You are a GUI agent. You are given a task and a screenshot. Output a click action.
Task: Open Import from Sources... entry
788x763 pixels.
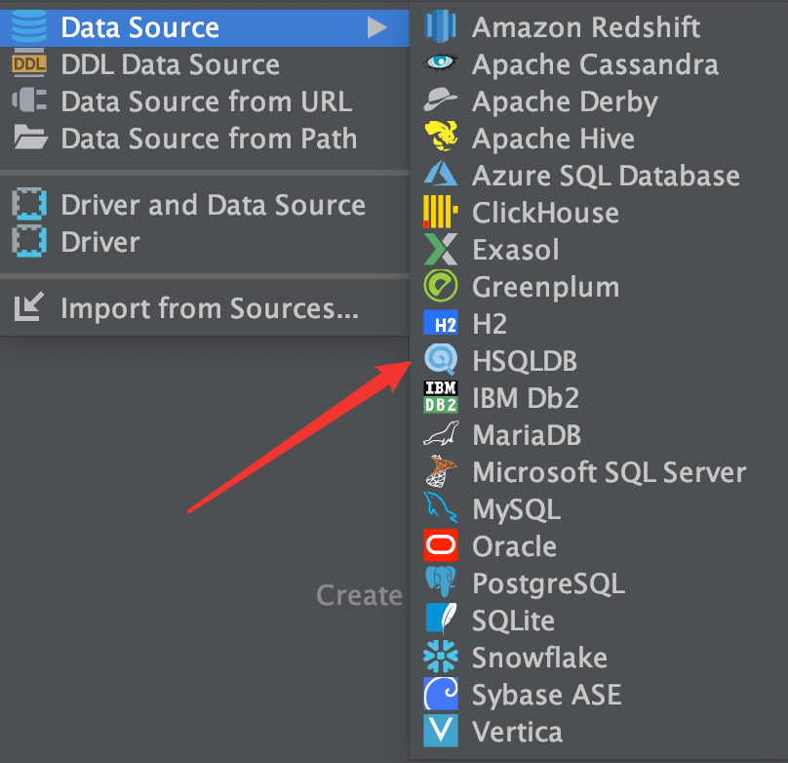click(x=205, y=307)
